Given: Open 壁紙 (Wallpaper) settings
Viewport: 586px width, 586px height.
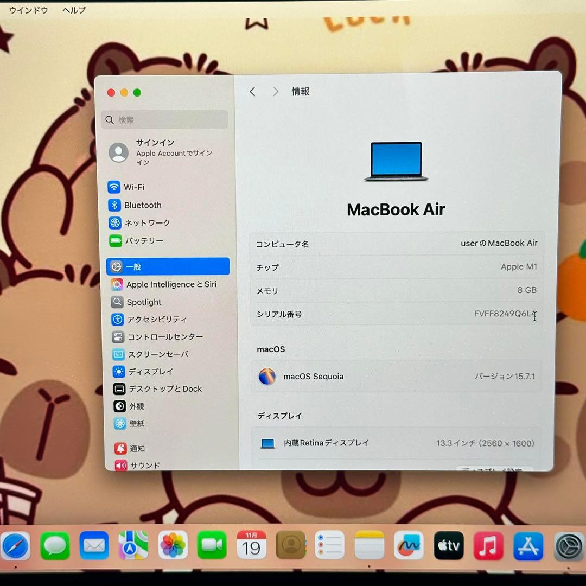Looking at the screenshot, I should point(137,424).
